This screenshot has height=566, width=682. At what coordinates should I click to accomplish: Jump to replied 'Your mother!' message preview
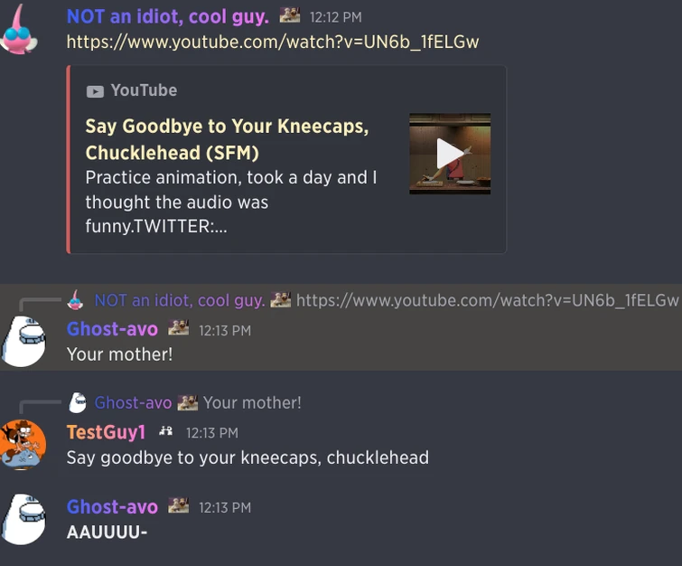tap(252, 402)
